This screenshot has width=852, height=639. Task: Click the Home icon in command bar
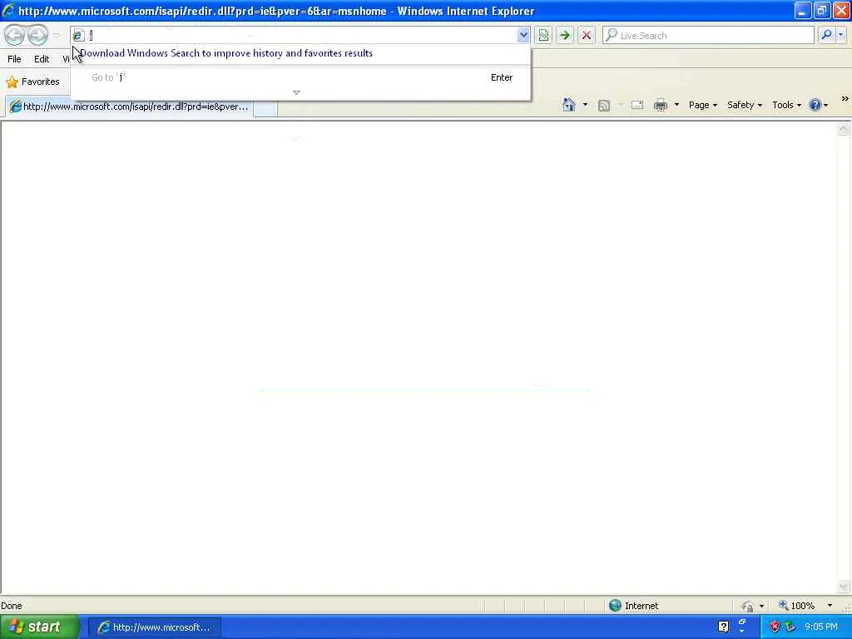(569, 105)
